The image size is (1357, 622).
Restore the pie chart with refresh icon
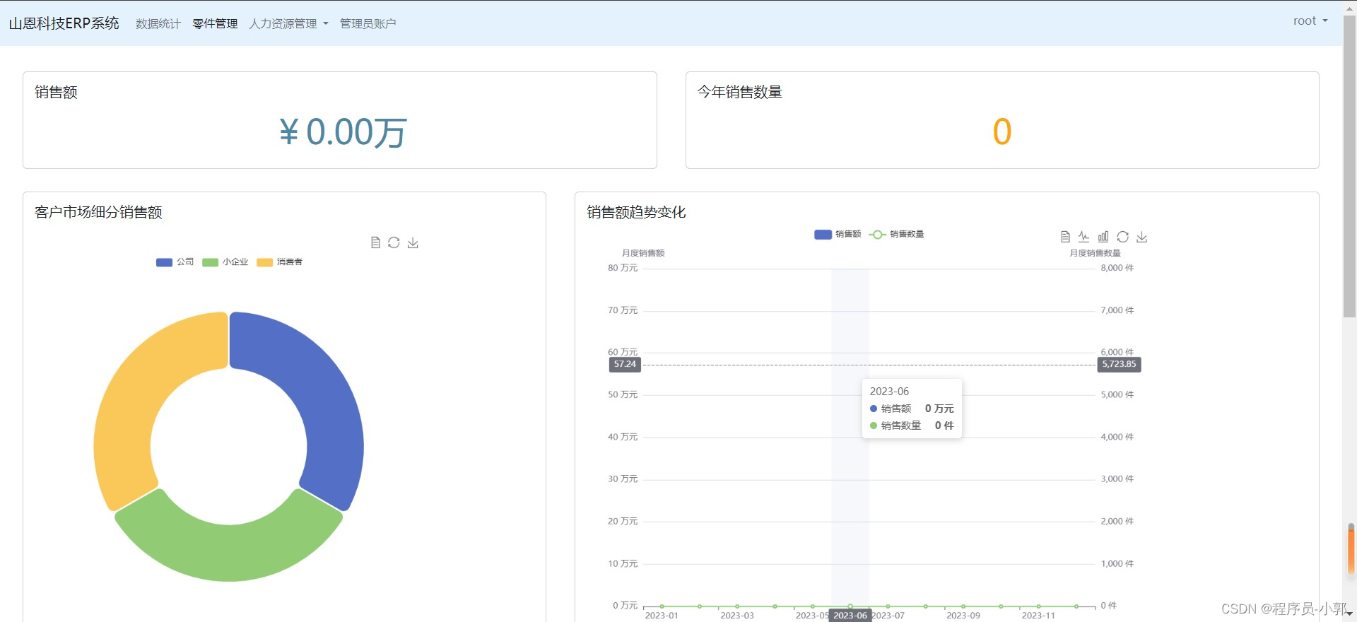click(x=394, y=242)
